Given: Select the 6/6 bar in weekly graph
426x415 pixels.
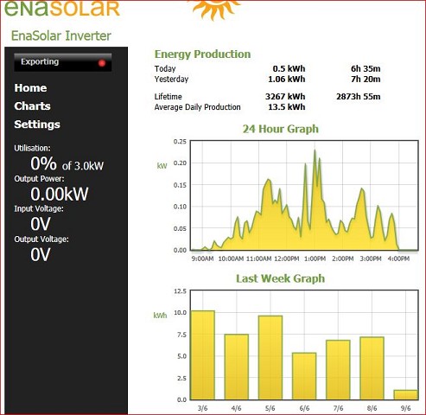Looking at the screenshot, I should [304, 376].
